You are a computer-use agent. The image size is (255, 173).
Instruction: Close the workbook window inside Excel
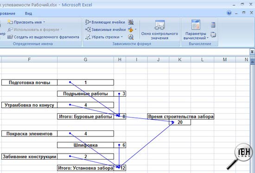pyautogui.click(x=251, y=12)
